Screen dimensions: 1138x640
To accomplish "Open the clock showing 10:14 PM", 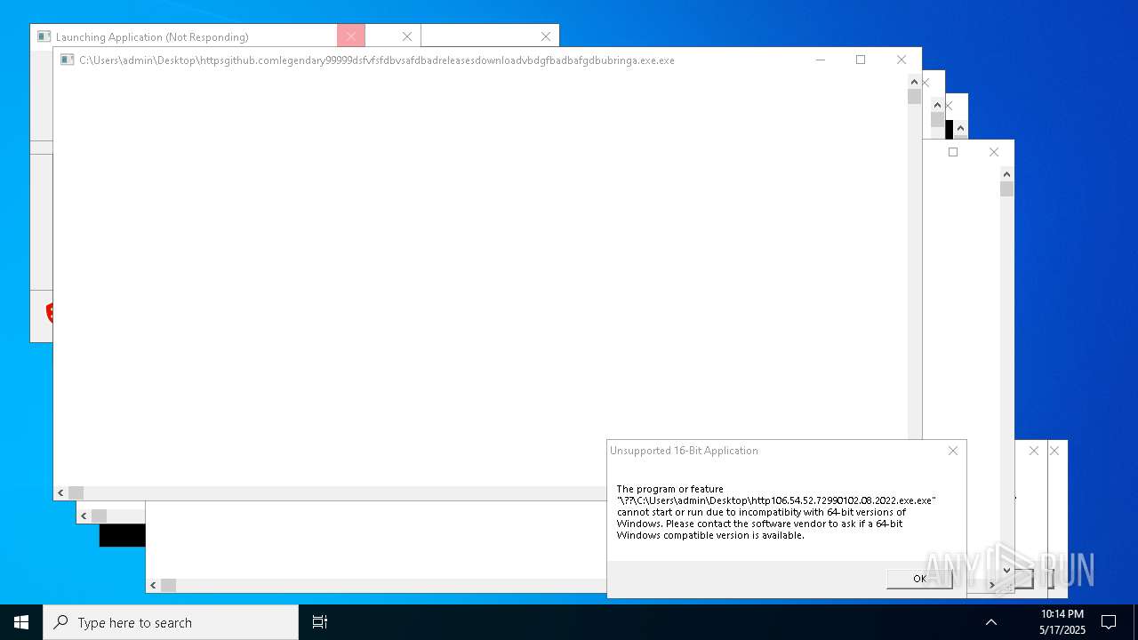I will coord(1062,614).
